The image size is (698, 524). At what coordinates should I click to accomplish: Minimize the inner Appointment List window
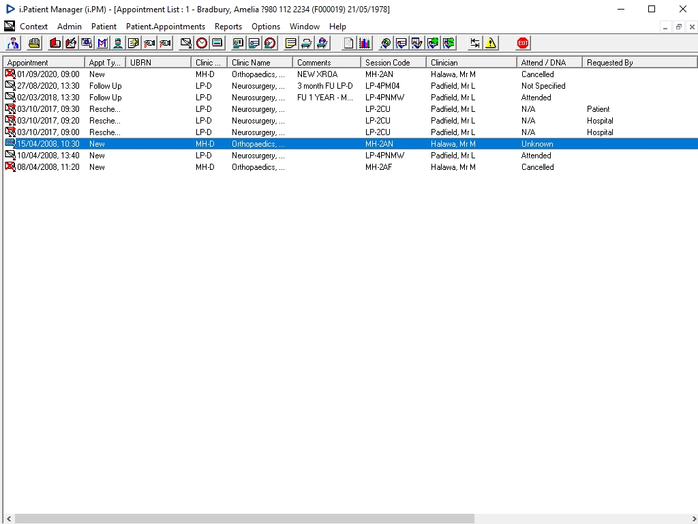pos(665,27)
